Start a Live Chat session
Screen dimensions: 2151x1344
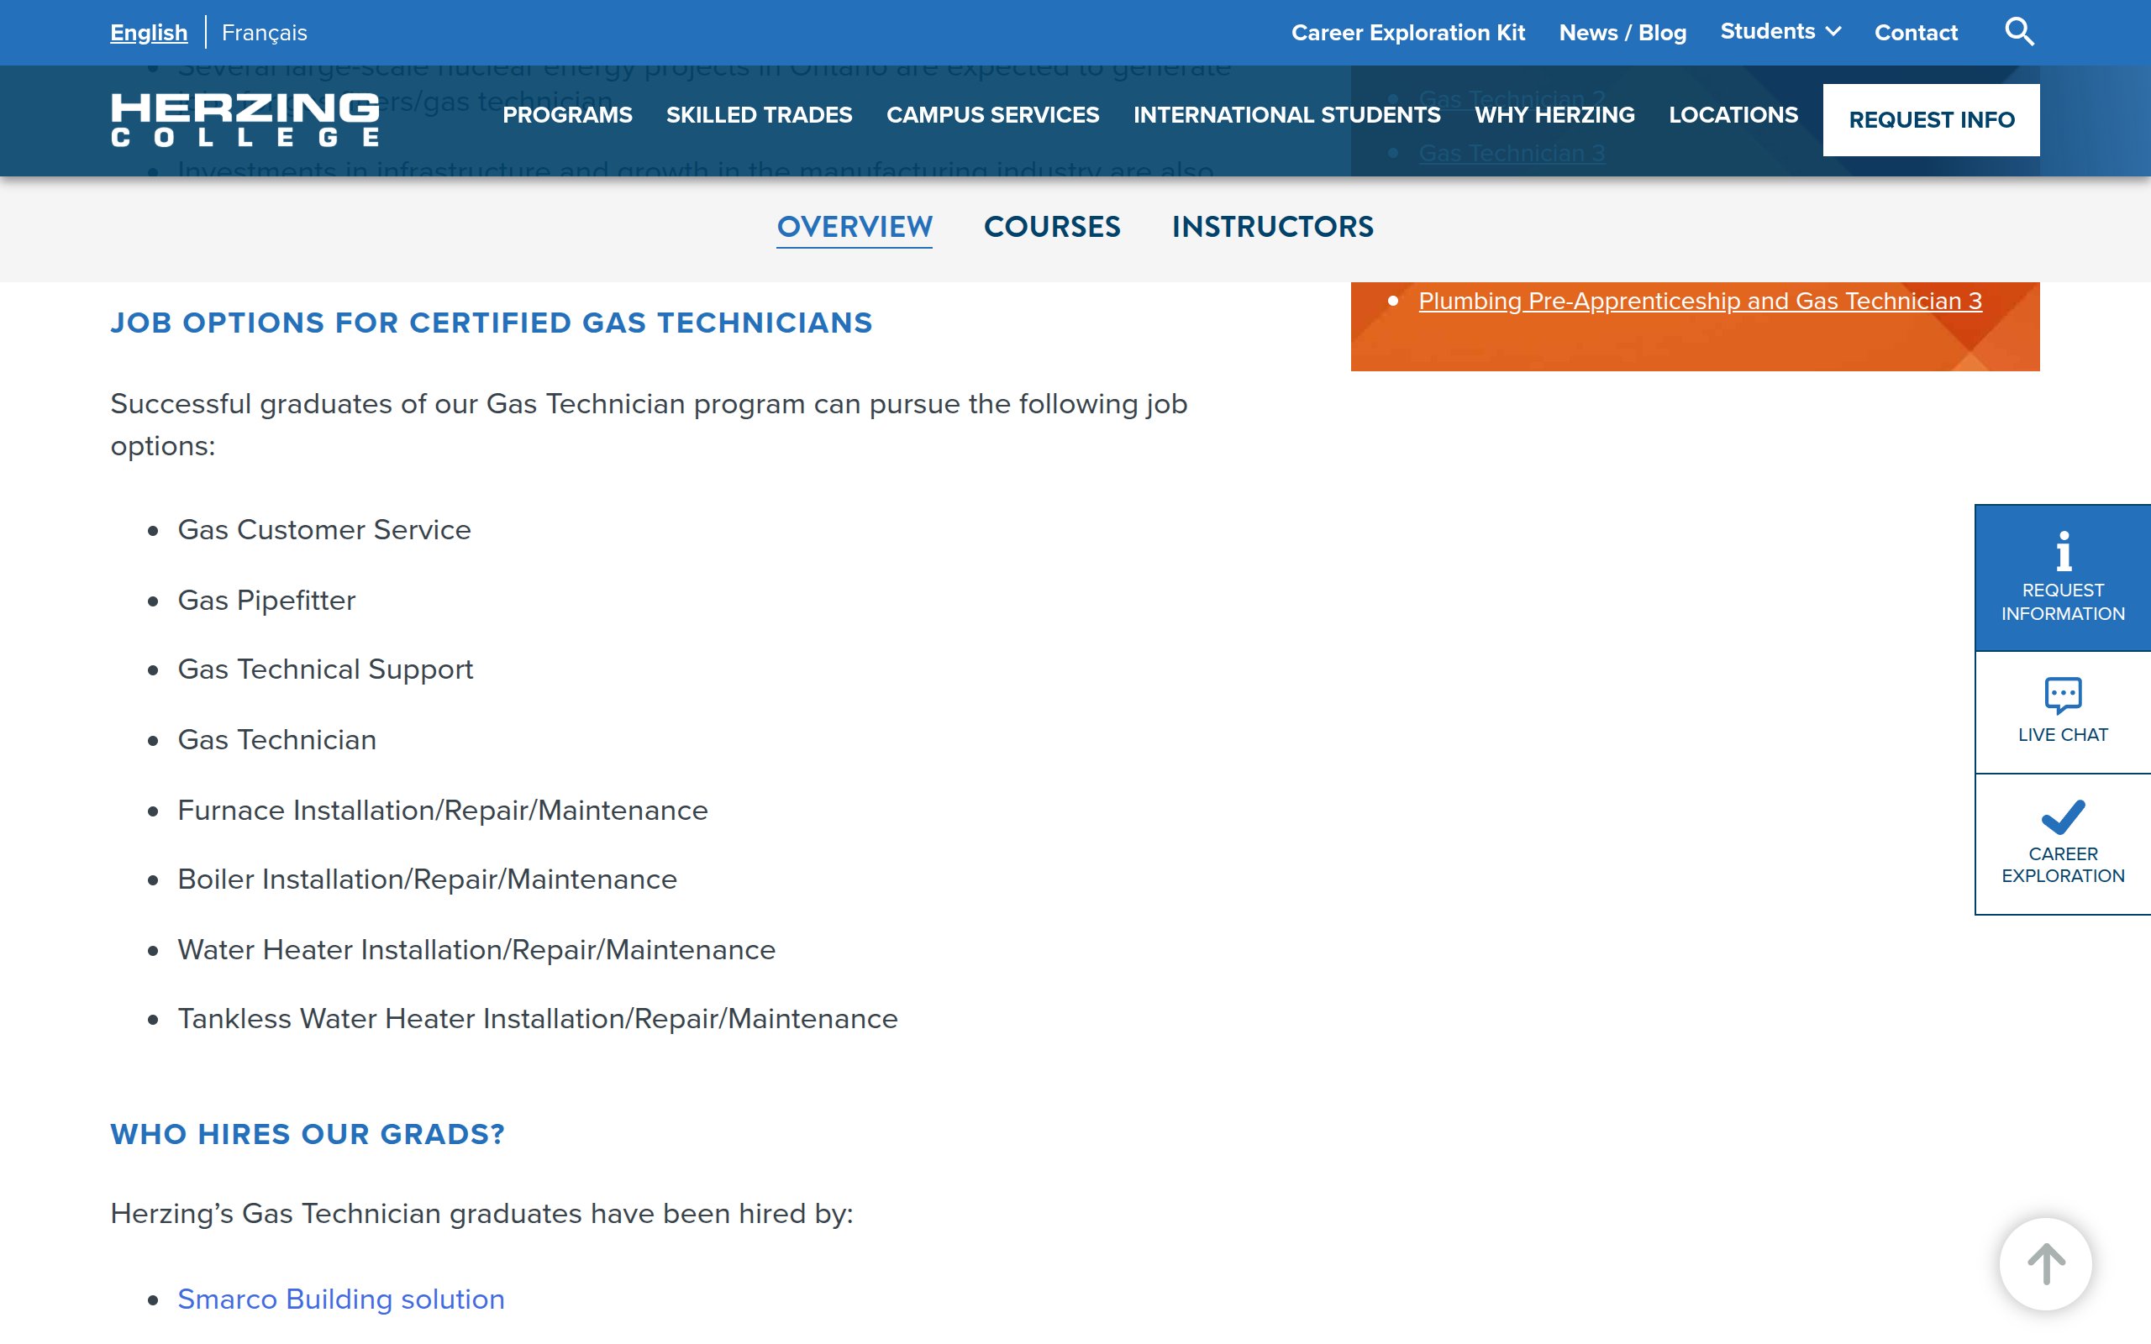tap(2062, 712)
